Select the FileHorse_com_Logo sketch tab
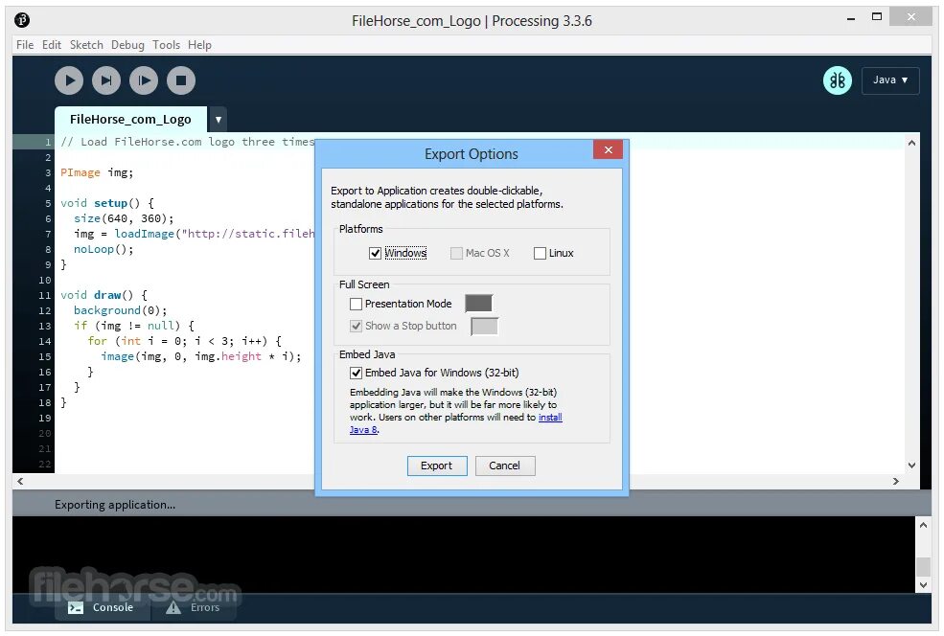944x636 pixels. point(130,119)
